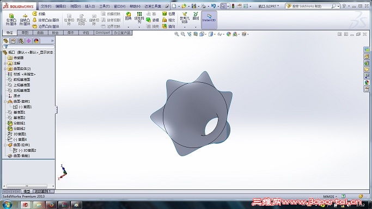The image size is (372, 209).
Task: Open the 工具(T) menu
Action: pos(105,7)
